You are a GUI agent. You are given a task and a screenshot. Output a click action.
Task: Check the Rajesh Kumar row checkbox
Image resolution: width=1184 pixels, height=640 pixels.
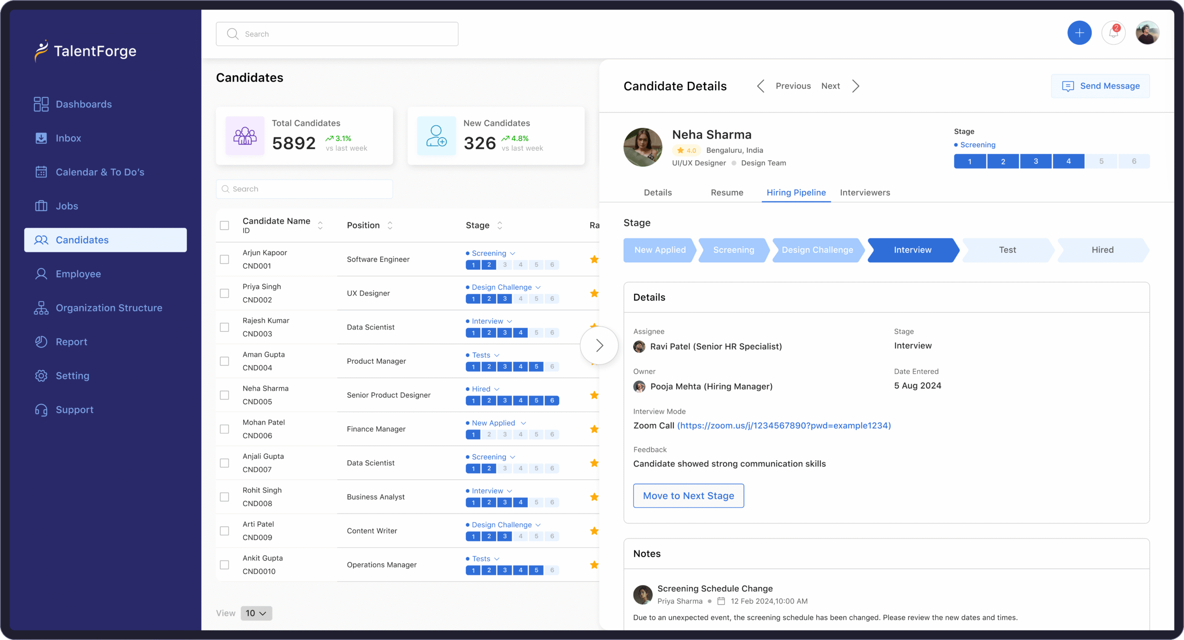pyautogui.click(x=224, y=327)
